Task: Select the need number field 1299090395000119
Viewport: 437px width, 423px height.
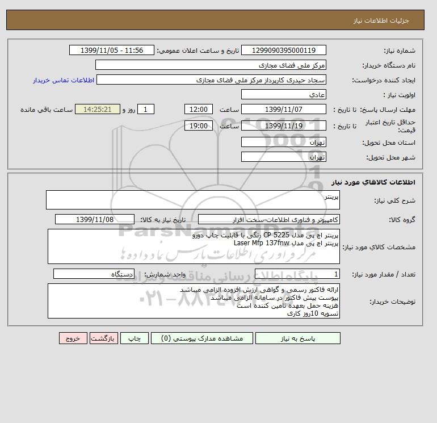Action: click(283, 50)
